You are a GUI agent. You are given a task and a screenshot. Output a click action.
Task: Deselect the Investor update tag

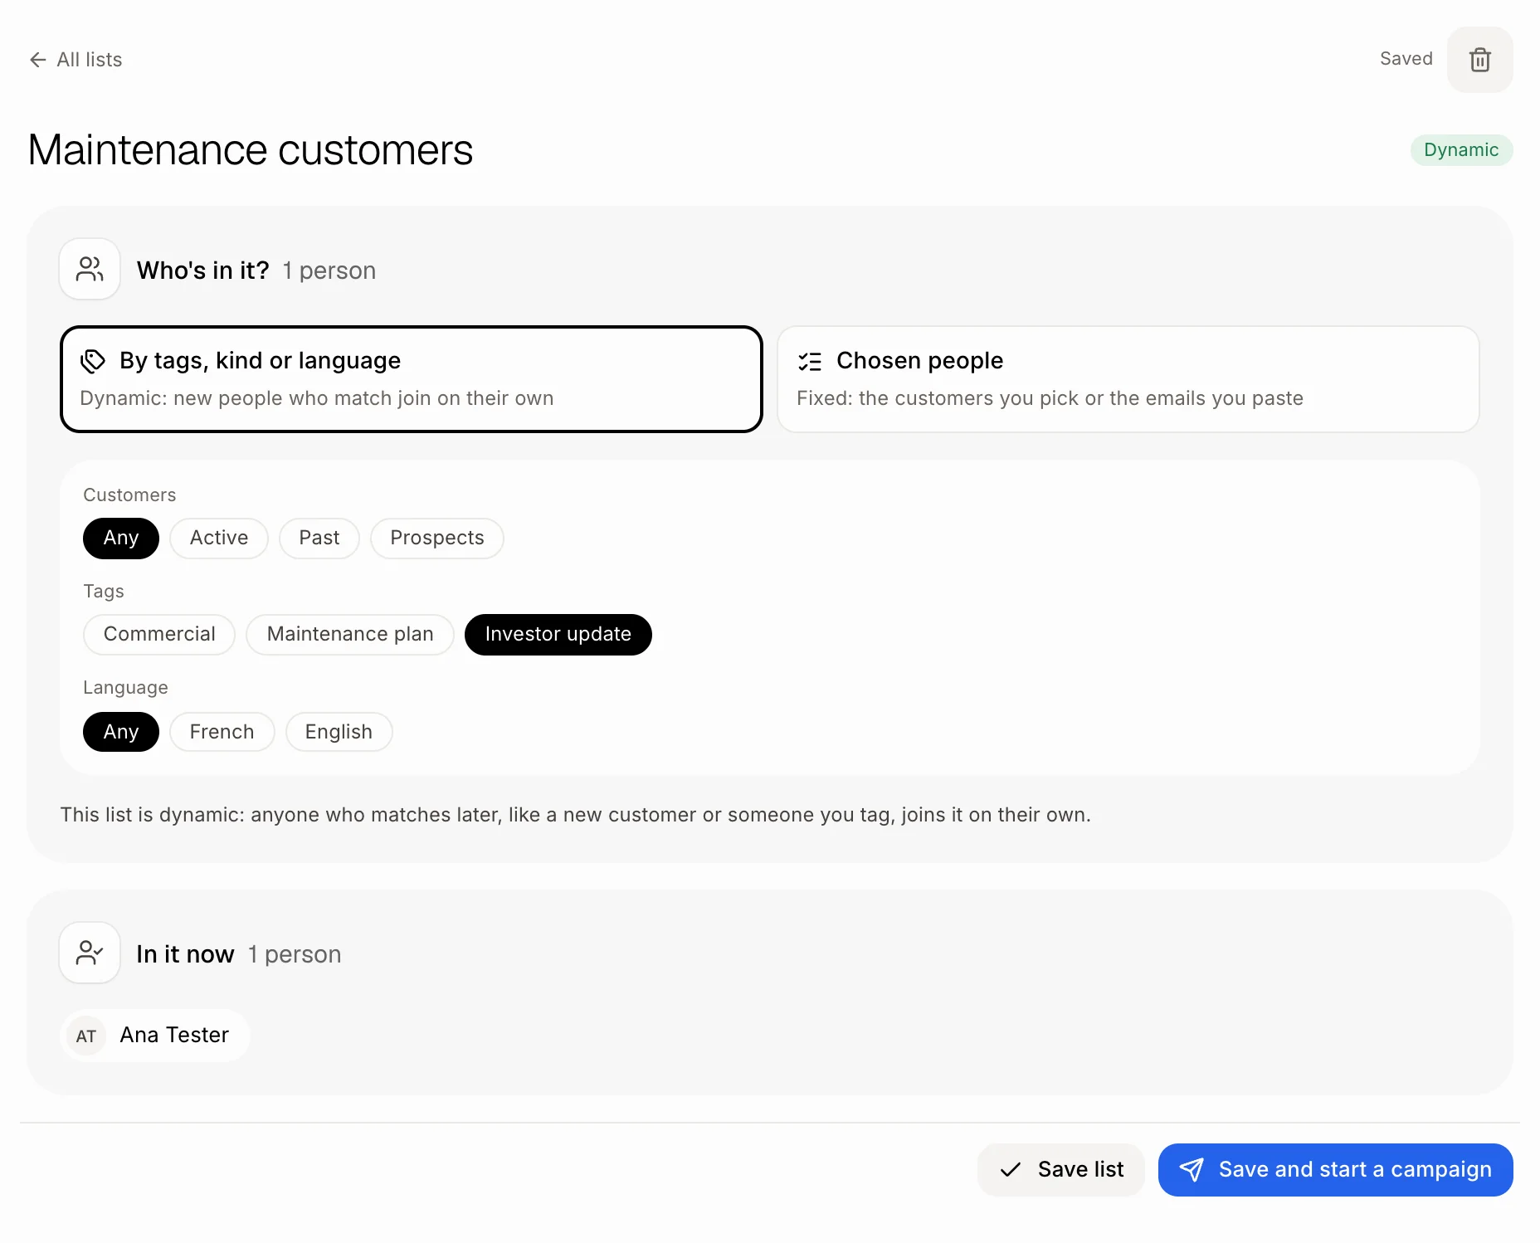point(558,635)
